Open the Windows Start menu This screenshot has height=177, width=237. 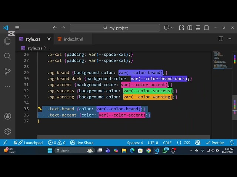tap(50, 150)
